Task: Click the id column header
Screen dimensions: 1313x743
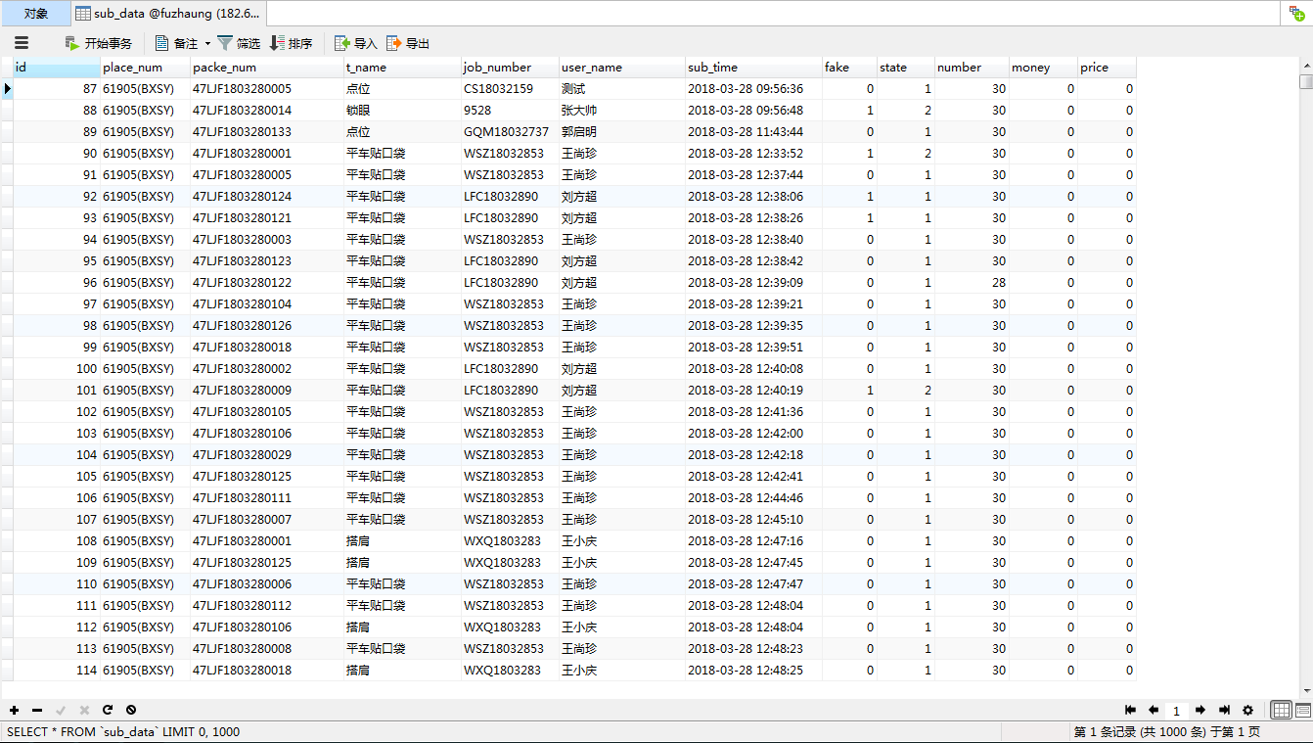Action: pos(57,68)
